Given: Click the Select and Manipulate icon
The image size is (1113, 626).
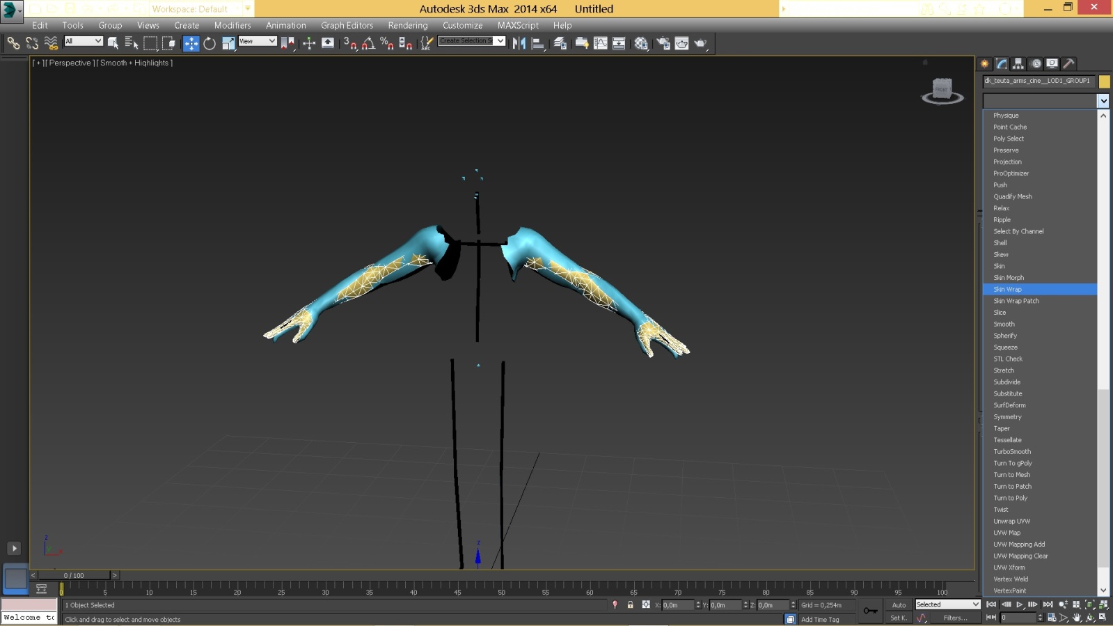Looking at the screenshot, I should point(309,43).
